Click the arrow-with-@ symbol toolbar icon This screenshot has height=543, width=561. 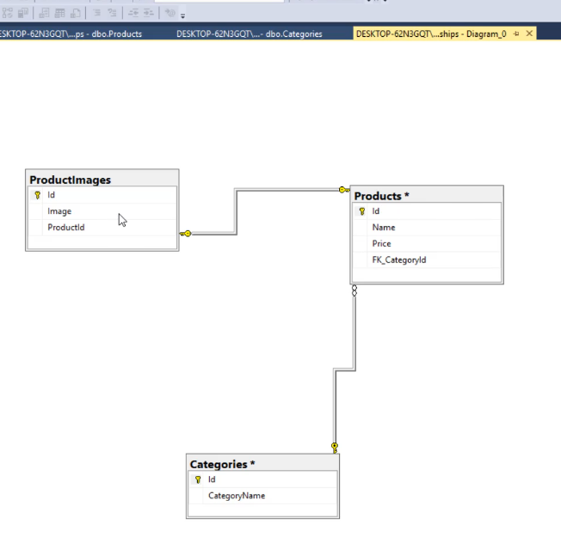[x=170, y=13]
